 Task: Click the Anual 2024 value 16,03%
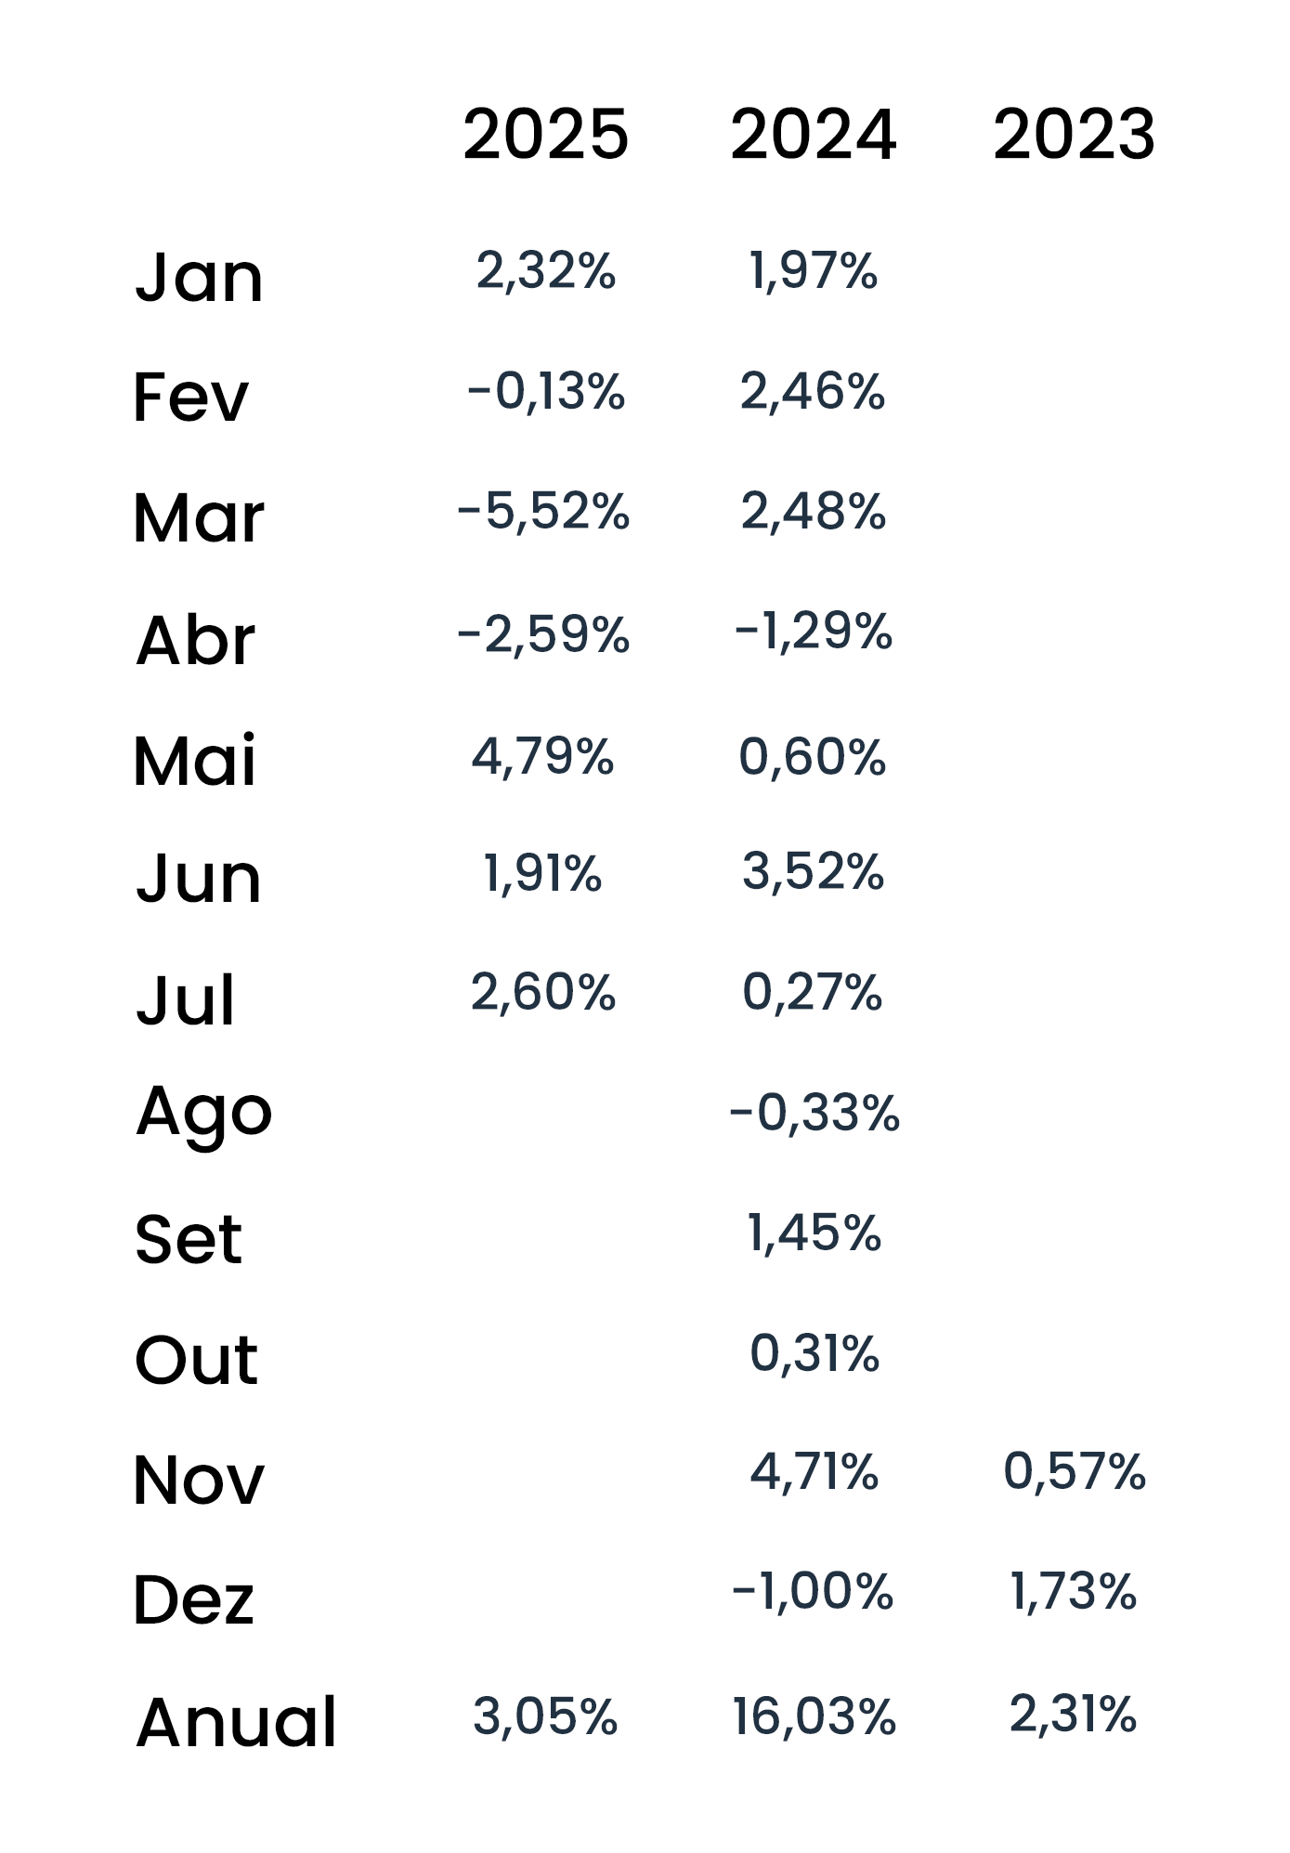point(814,1716)
